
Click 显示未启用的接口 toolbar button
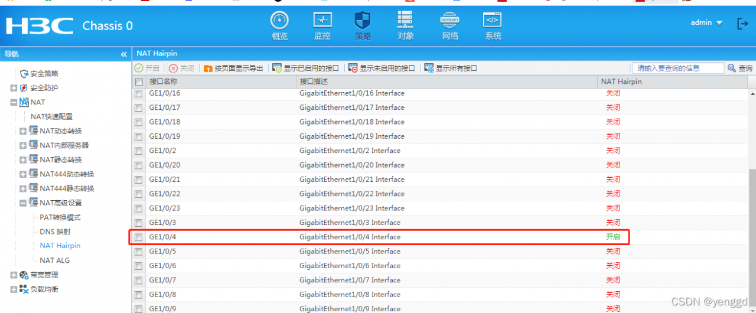coord(382,68)
